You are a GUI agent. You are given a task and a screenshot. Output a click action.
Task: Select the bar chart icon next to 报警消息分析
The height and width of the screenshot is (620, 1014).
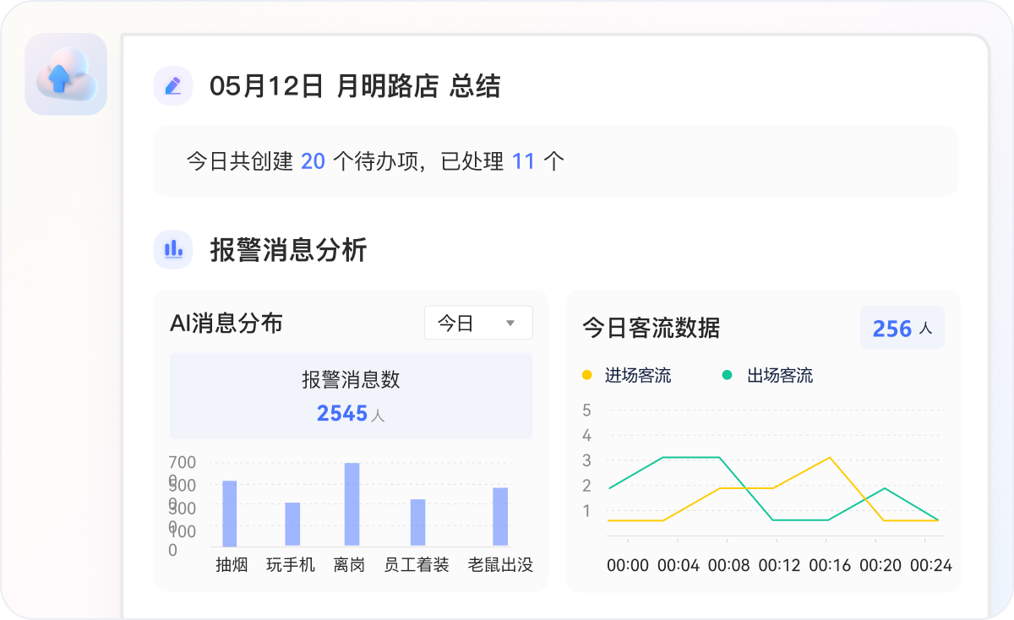173,250
